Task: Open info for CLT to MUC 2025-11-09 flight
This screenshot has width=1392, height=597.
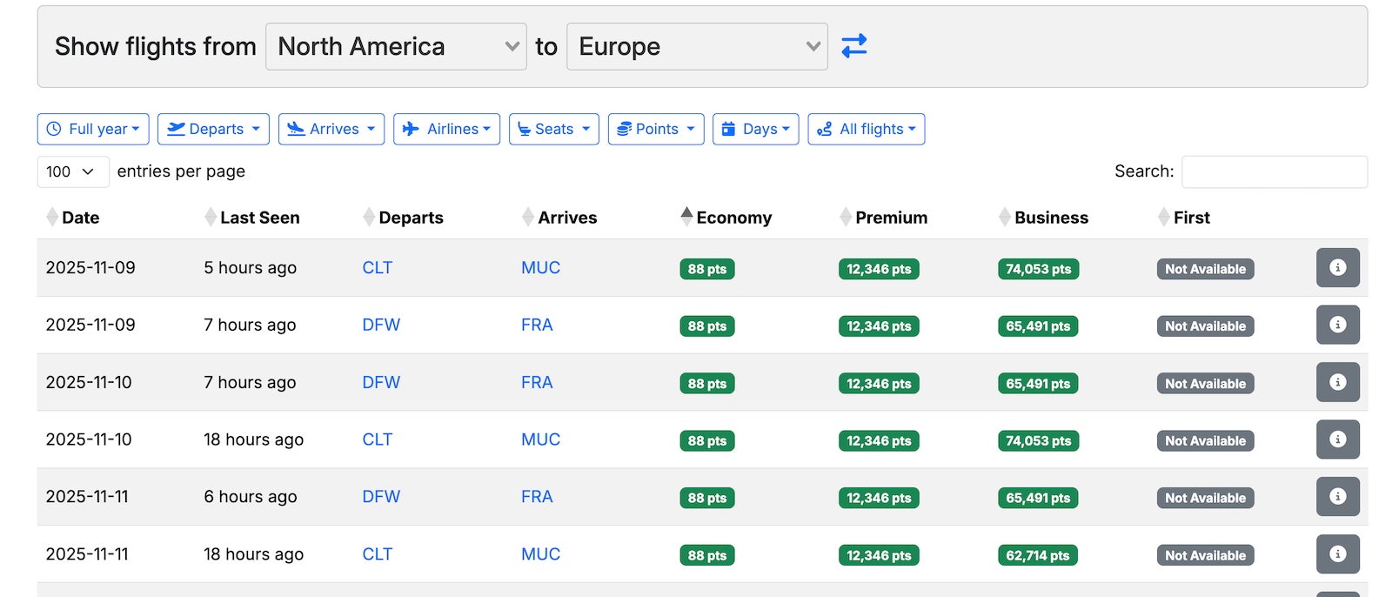Action: pos(1337,268)
